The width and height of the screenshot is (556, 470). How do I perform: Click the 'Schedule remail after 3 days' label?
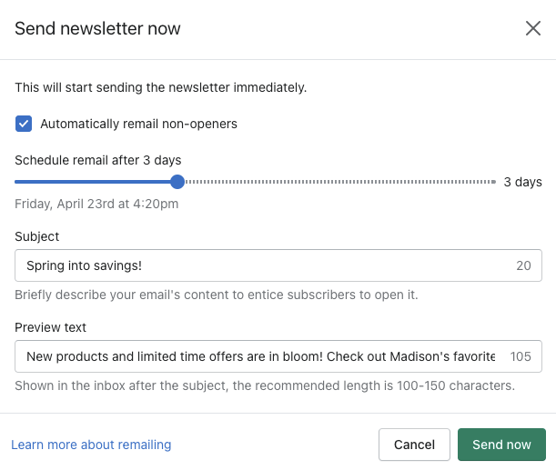point(97,160)
